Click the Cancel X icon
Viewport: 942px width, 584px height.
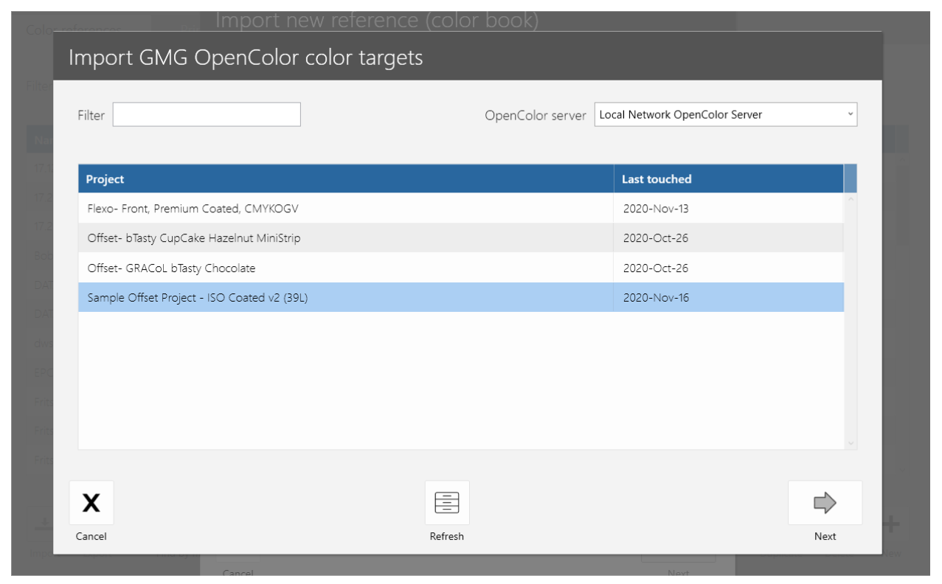pos(91,503)
